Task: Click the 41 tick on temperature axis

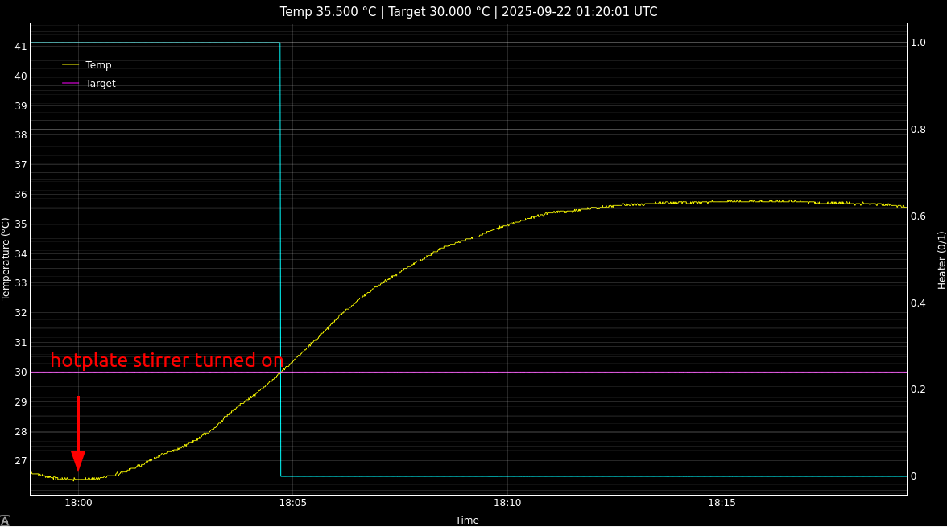Action: (21, 47)
